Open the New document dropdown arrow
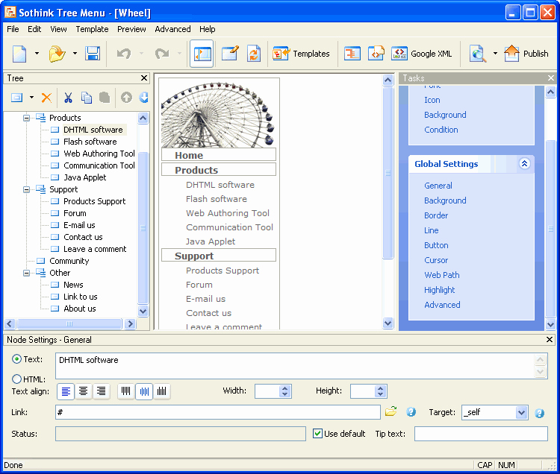Screen dimensions: 560x474 tap(37, 54)
